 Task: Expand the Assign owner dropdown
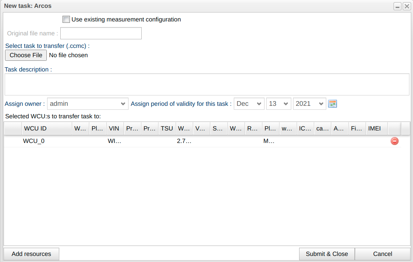tap(88, 104)
